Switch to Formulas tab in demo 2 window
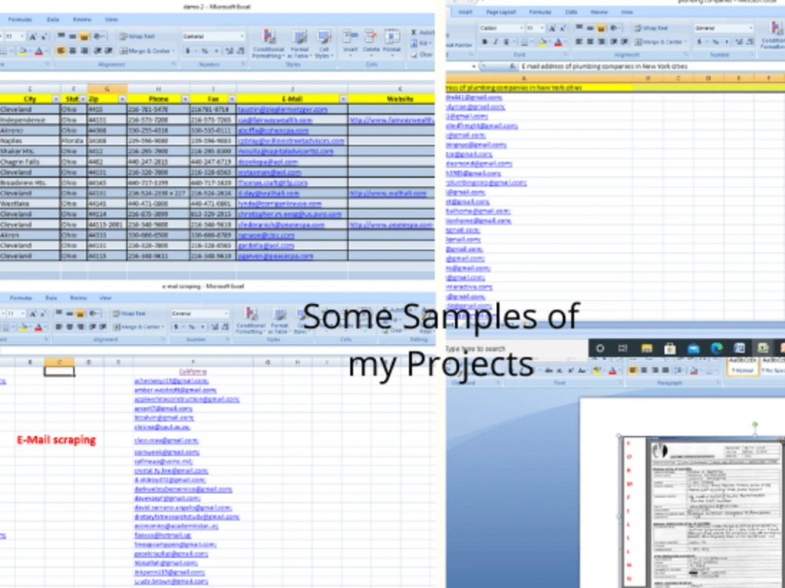Image resolution: width=785 pixels, height=588 pixels. (20, 20)
